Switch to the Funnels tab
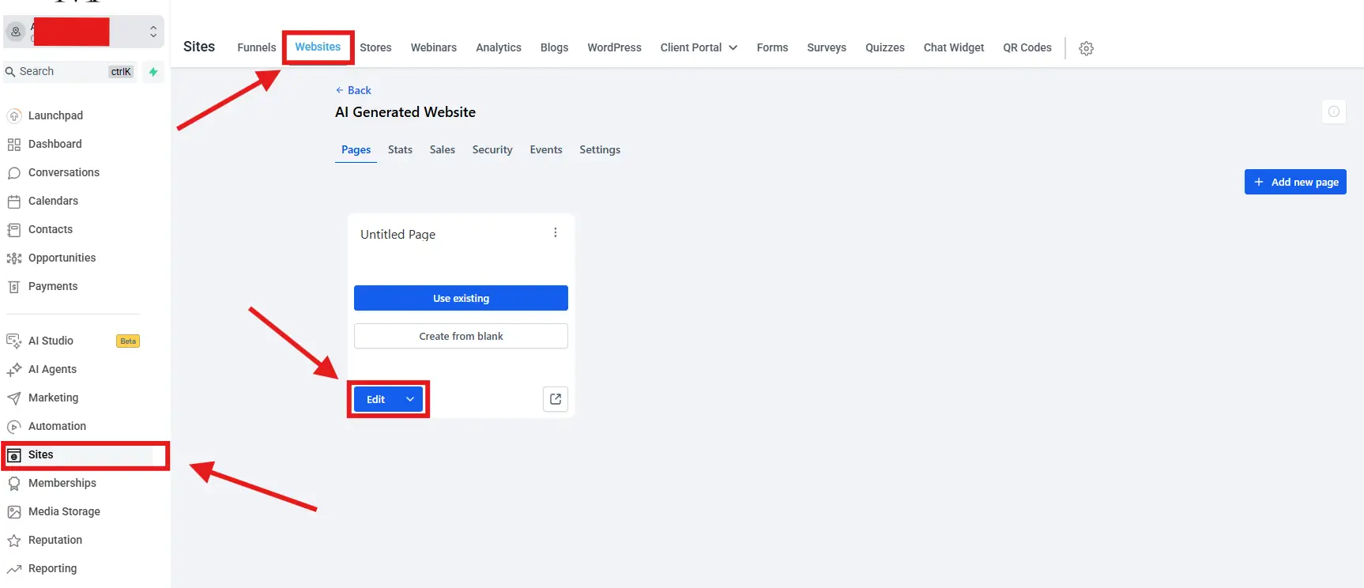 tap(257, 47)
